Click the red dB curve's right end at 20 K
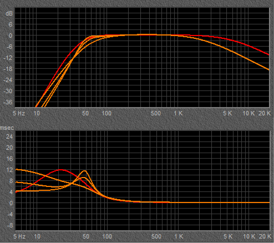The image size is (274, 243). coord(268,55)
